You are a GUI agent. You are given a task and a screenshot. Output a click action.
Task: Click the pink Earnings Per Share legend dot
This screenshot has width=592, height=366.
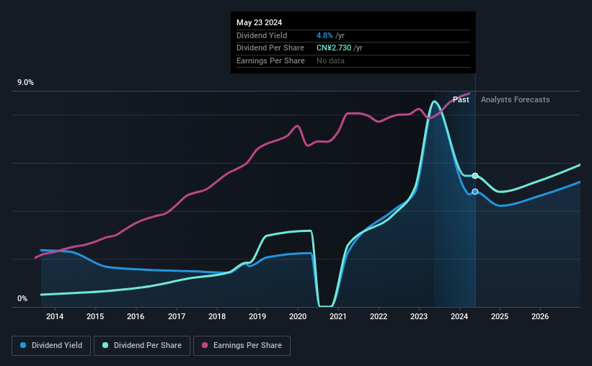pyautogui.click(x=205, y=345)
